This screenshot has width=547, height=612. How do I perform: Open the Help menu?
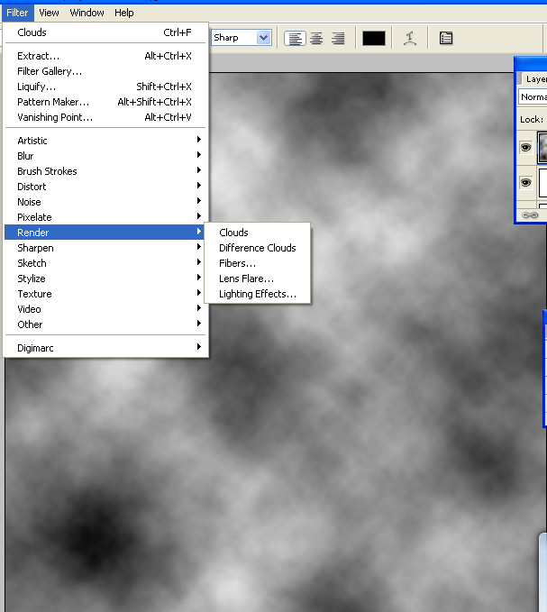pyautogui.click(x=124, y=13)
